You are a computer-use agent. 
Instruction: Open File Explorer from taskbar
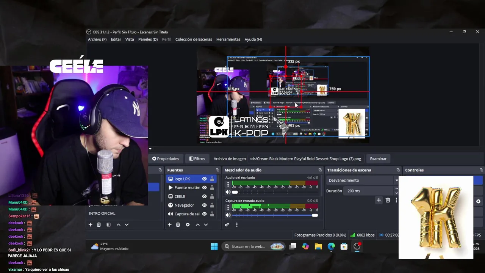318,246
